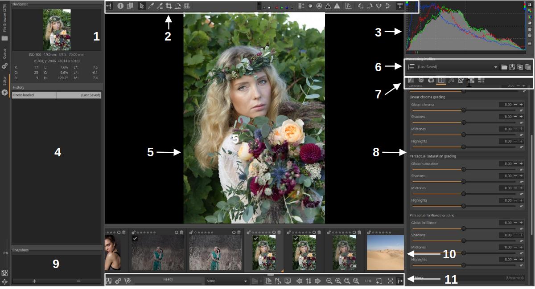
Task: Switch to the Metadata tool tab
Action: (481, 80)
